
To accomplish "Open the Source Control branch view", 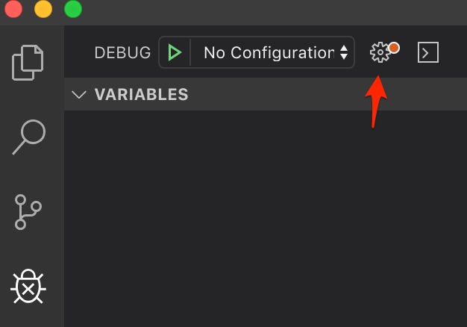I will click(x=28, y=212).
